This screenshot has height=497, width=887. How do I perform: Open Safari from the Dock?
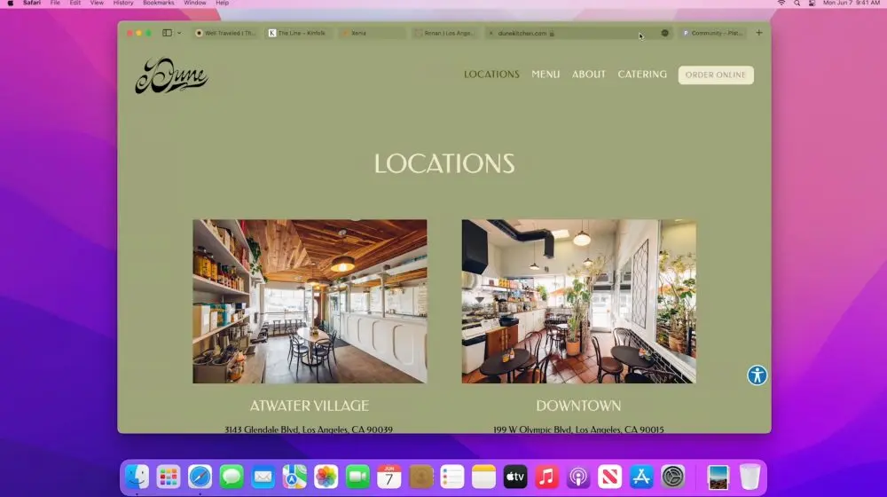coord(200,477)
